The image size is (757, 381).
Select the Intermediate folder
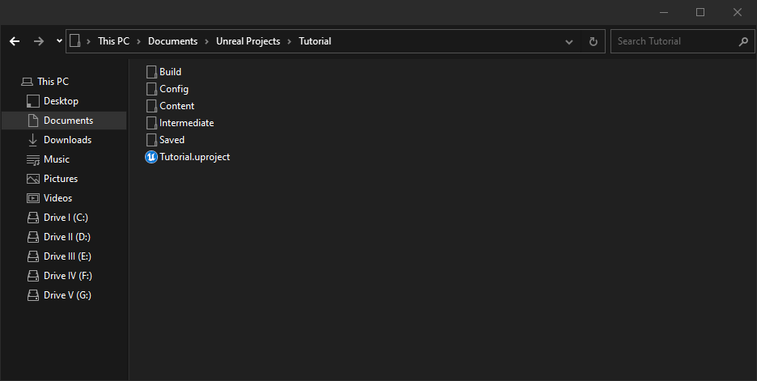(x=186, y=123)
